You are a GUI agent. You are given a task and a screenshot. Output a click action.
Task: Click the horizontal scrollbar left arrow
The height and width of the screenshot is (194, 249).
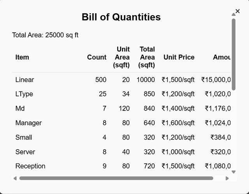pyautogui.click(x=15, y=178)
